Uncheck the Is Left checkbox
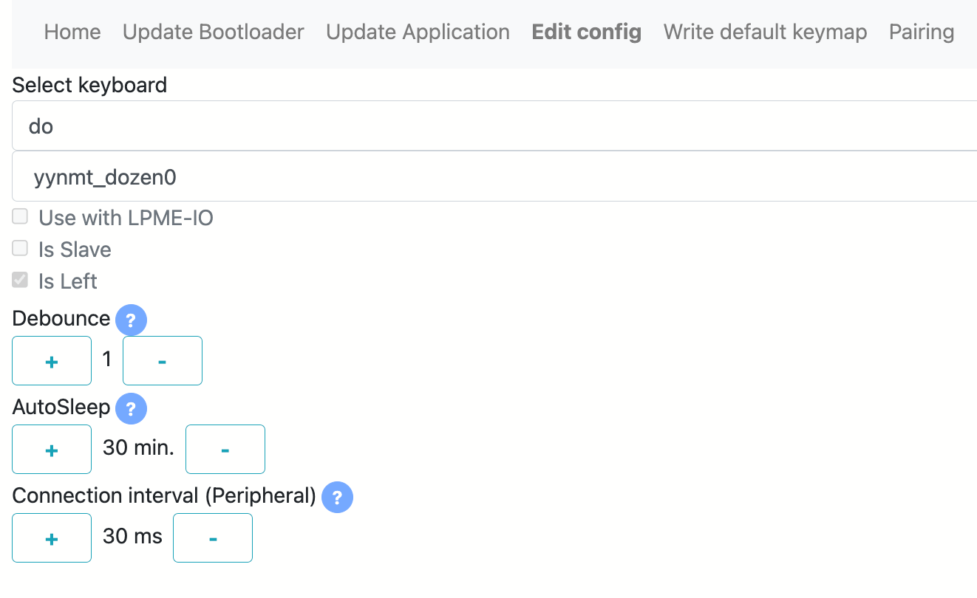Viewport: 977px width, 598px height. coord(21,280)
